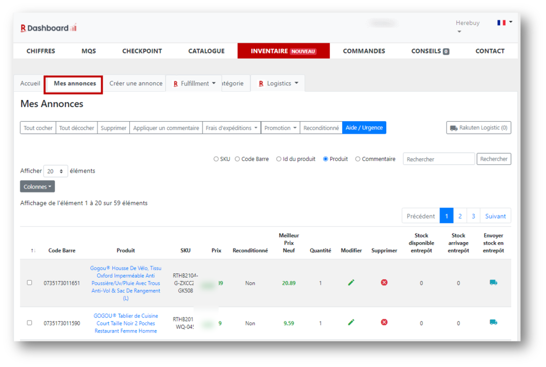
Task: Check the checkbox for the first product row
Action: [x=29, y=283]
